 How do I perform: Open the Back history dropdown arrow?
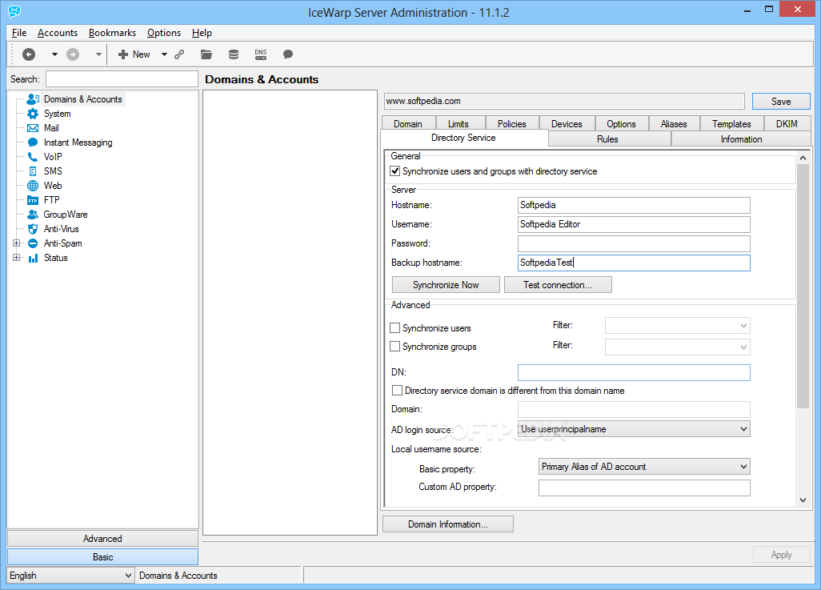54,54
